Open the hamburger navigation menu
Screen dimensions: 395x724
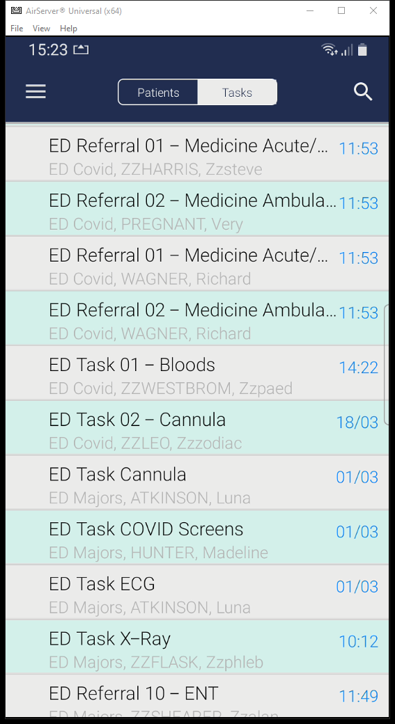click(36, 91)
